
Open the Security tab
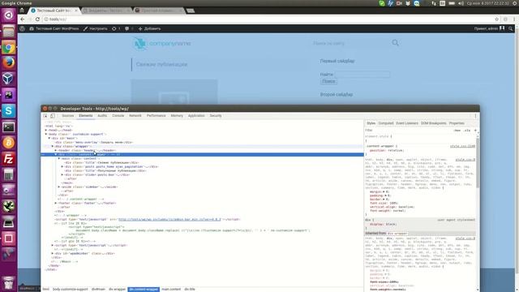tap(216, 116)
